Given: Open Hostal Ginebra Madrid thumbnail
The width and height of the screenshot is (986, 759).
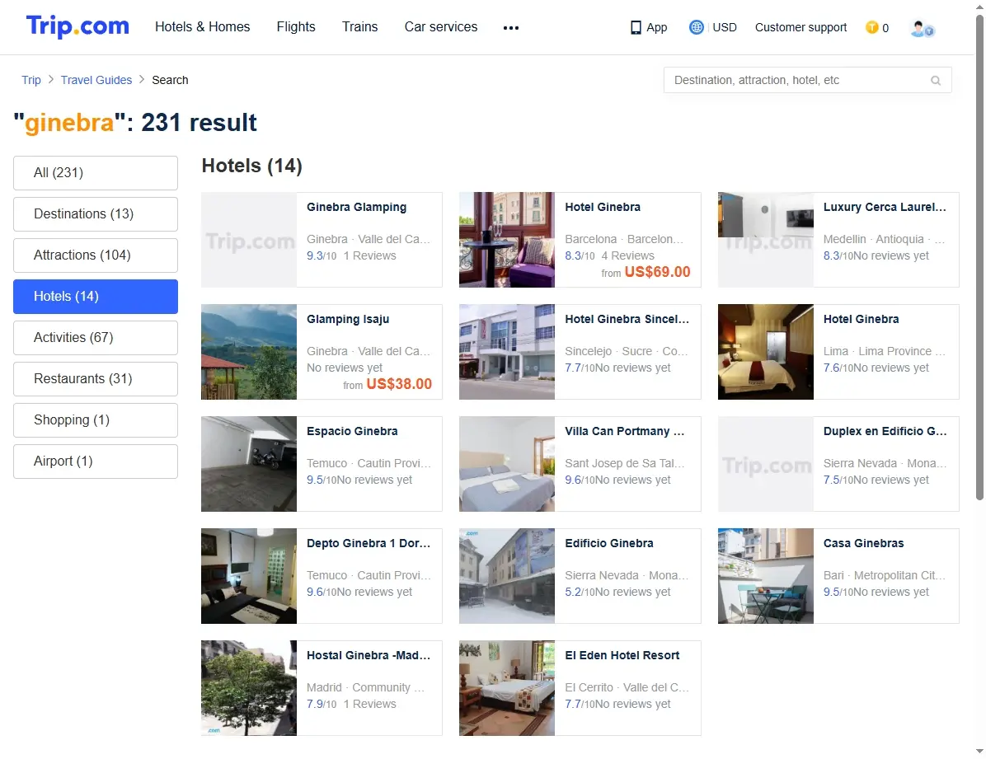Looking at the screenshot, I should pos(249,688).
